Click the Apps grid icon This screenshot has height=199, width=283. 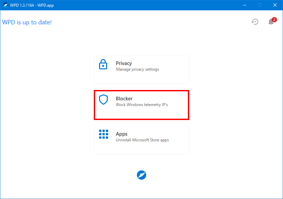pyautogui.click(x=103, y=134)
